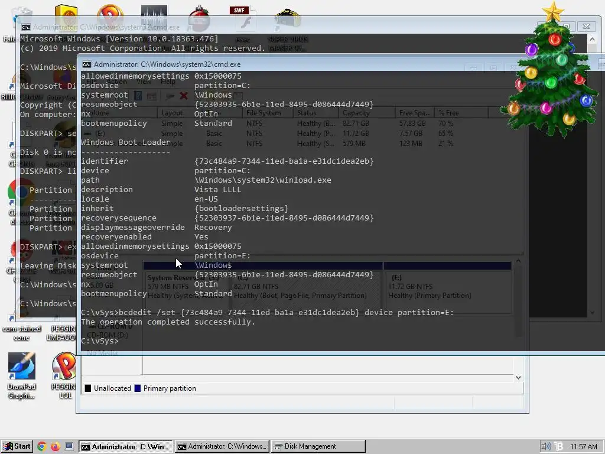The image size is (605, 454).
Task: Click the 11:57 AM taskbar clock
Action: point(583,447)
